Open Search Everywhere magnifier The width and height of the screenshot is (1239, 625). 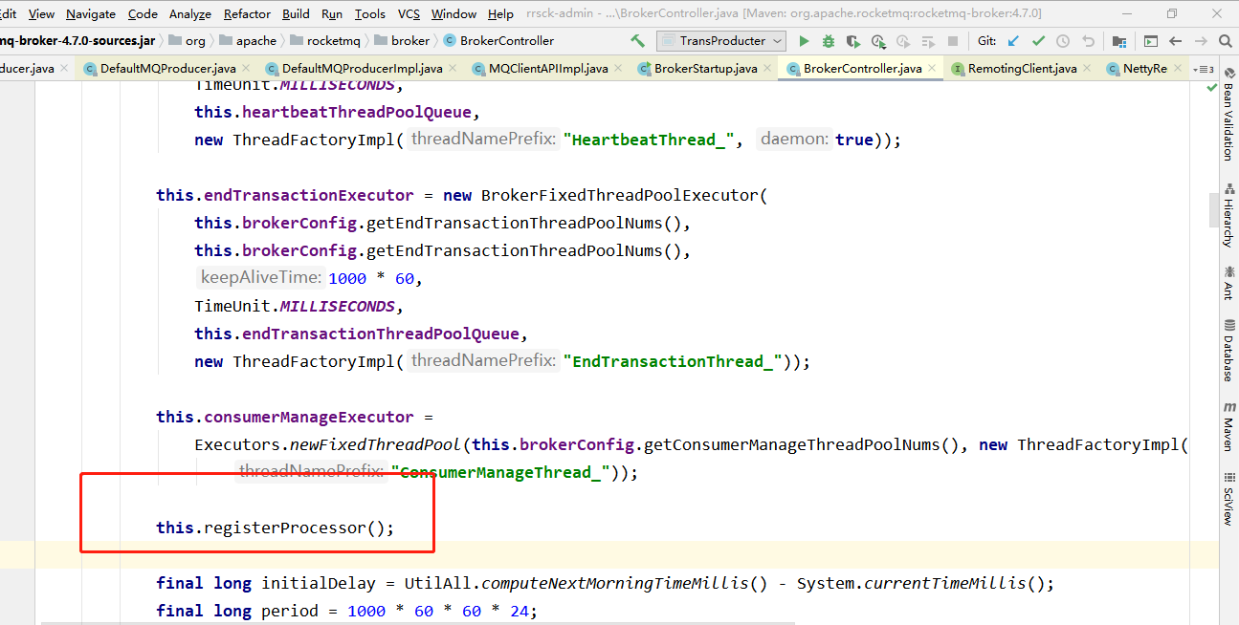click(x=1226, y=41)
